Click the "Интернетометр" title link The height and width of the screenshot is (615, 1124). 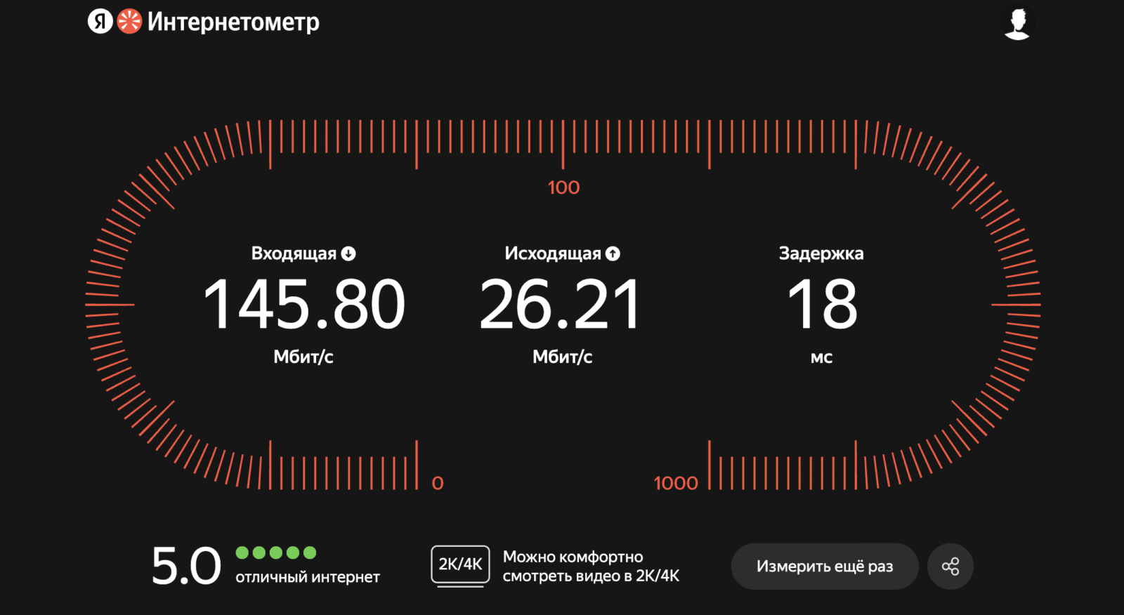pos(233,22)
